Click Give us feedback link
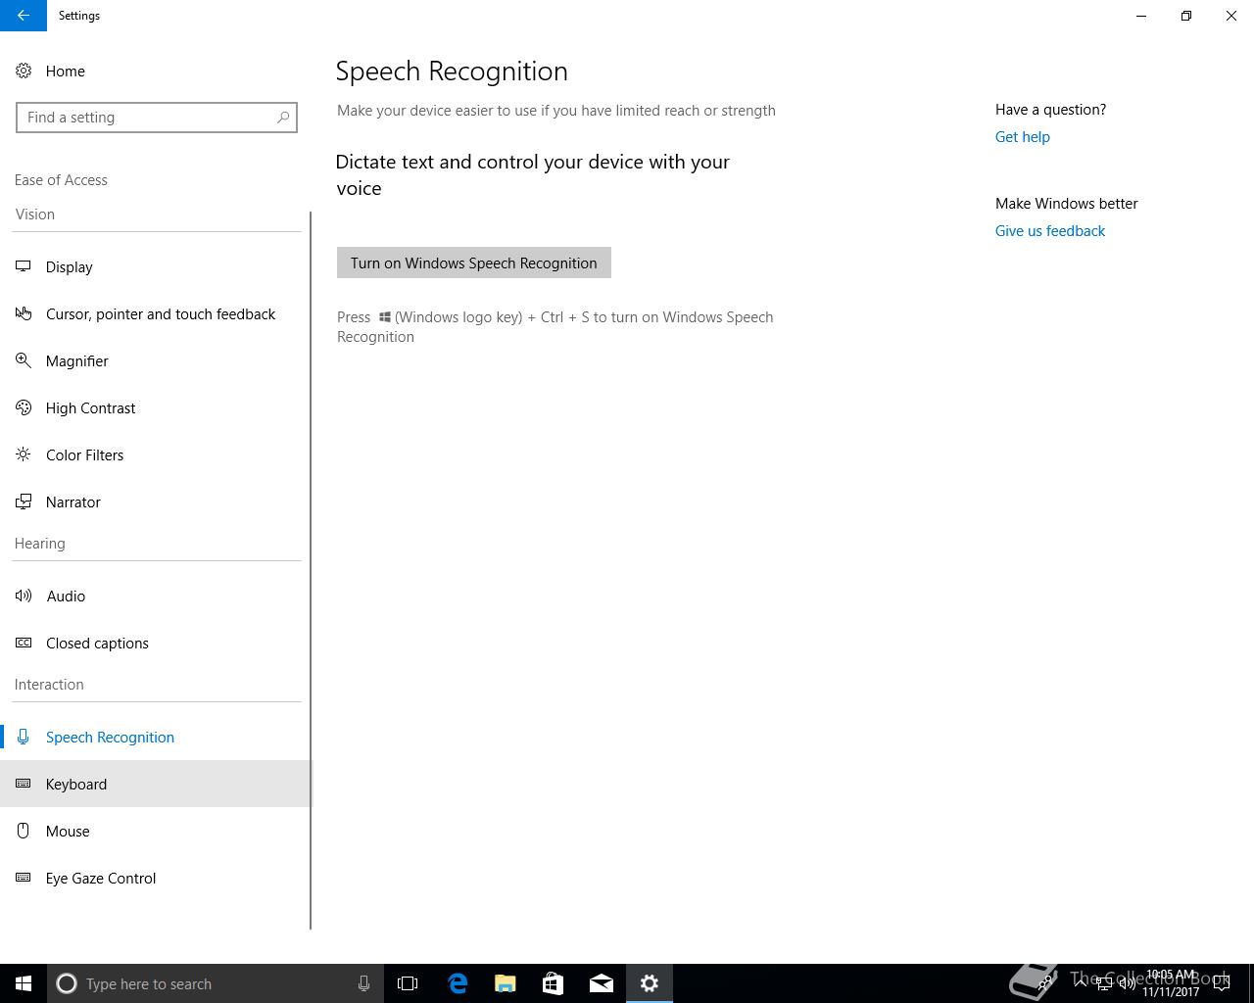The width and height of the screenshot is (1254, 1003). click(x=1049, y=231)
